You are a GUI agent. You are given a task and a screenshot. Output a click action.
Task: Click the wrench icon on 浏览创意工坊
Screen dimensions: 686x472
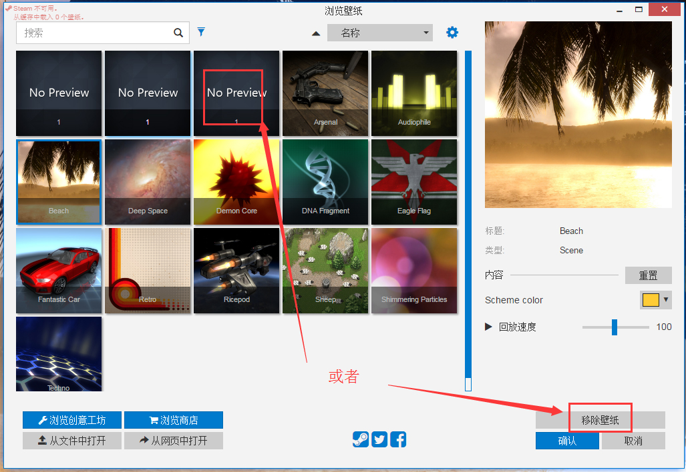[43, 420]
